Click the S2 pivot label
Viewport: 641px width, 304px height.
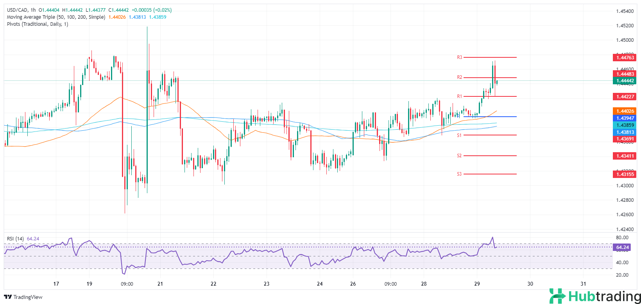pos(459,156)
